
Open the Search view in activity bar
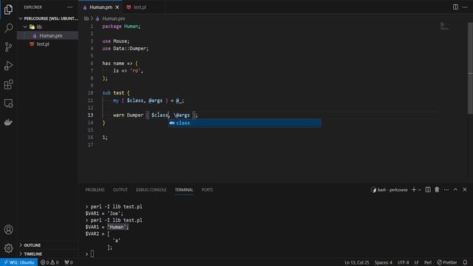pyautogui.click(x=8, y=28)
